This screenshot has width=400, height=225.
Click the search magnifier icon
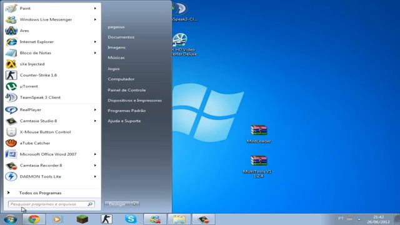pos(90,204)
